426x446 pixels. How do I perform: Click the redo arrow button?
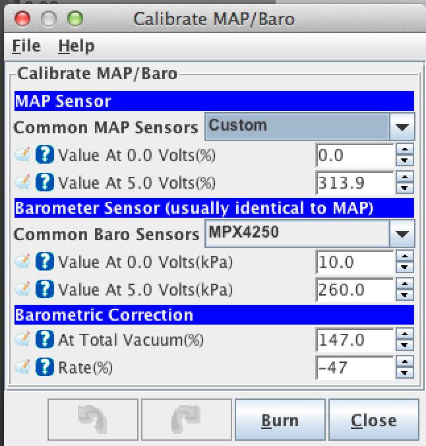(187, 420)
